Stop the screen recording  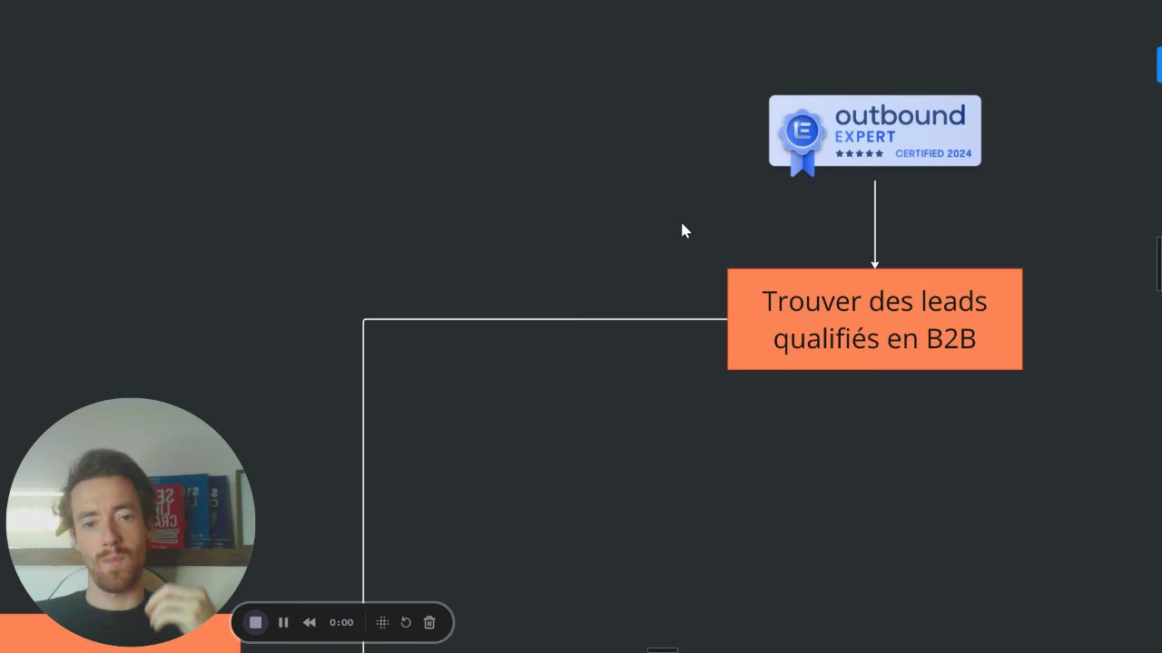coord(256,622)
